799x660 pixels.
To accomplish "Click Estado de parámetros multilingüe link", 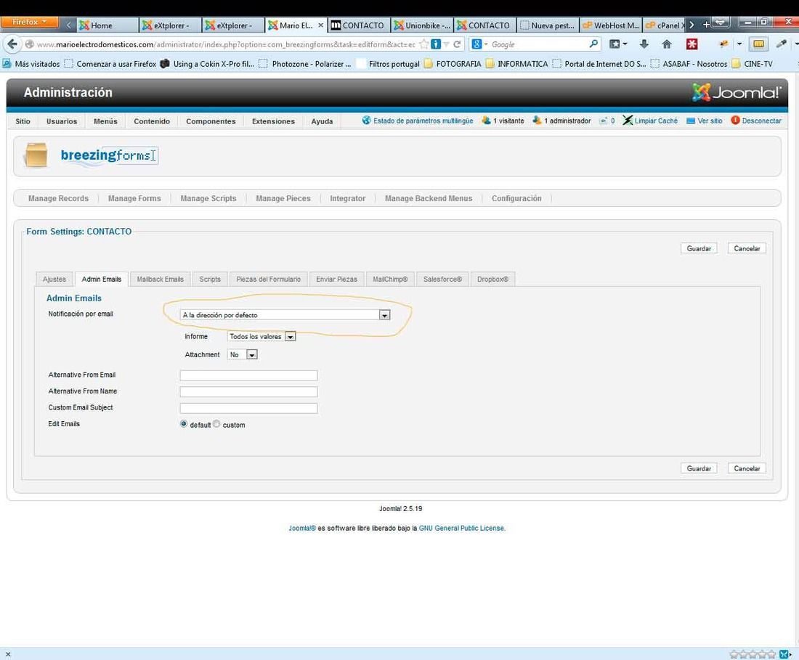I will pyautogui.click(x=418, y=121).
